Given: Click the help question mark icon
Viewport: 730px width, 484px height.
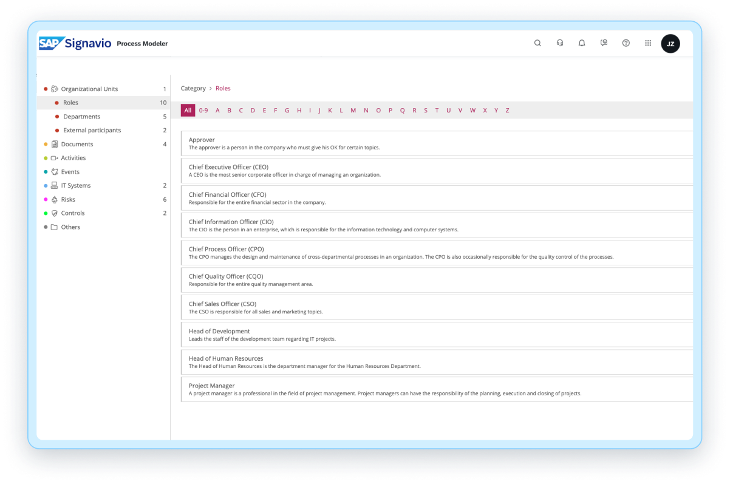Looking at the screenshot, I should 626,43.
